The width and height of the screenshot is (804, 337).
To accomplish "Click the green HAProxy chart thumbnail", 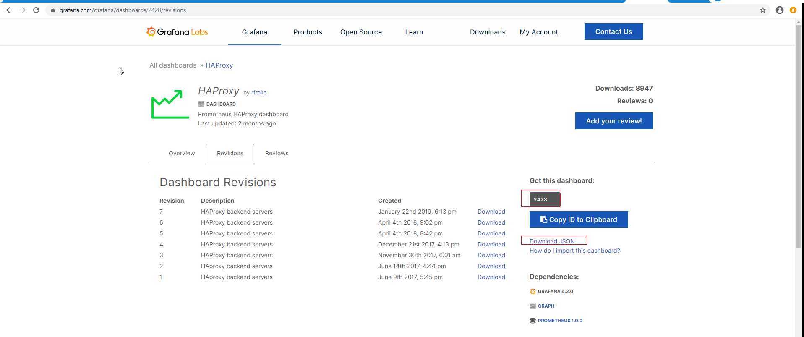I will point(170,104).
